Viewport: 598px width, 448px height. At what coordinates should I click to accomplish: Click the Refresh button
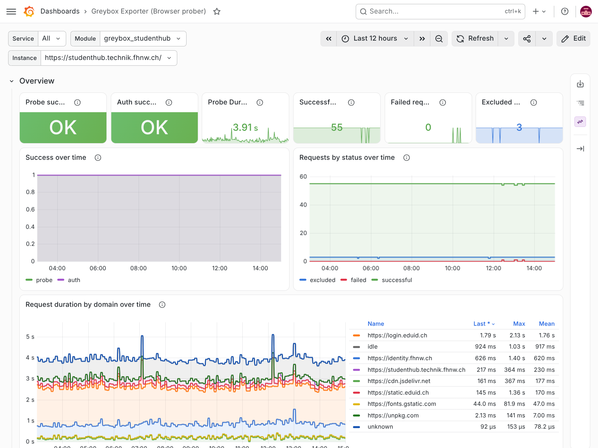(x=475, y=39)
